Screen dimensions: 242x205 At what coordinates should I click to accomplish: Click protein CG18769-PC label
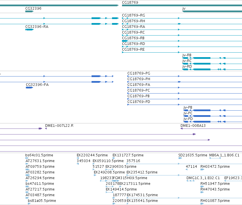coord(138,90)
